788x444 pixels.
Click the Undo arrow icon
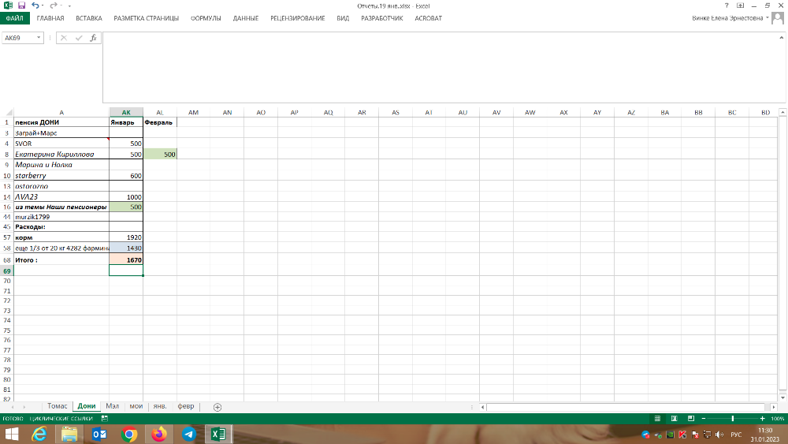pos(35,6)
